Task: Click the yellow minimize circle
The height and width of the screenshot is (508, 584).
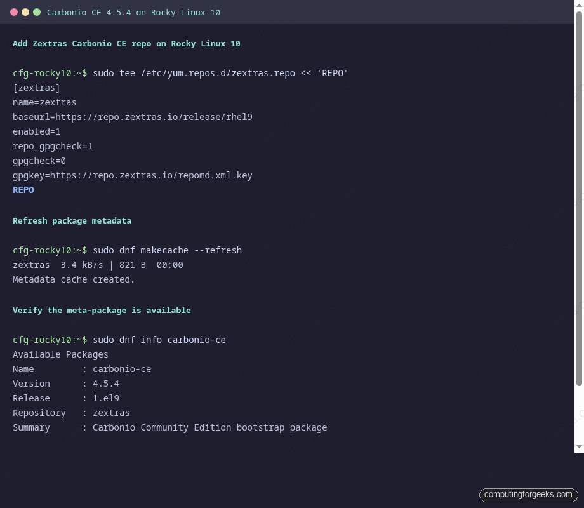Action: click(x=24, y=11)
